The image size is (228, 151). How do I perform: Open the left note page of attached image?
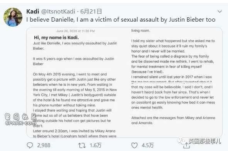(75, 83)
